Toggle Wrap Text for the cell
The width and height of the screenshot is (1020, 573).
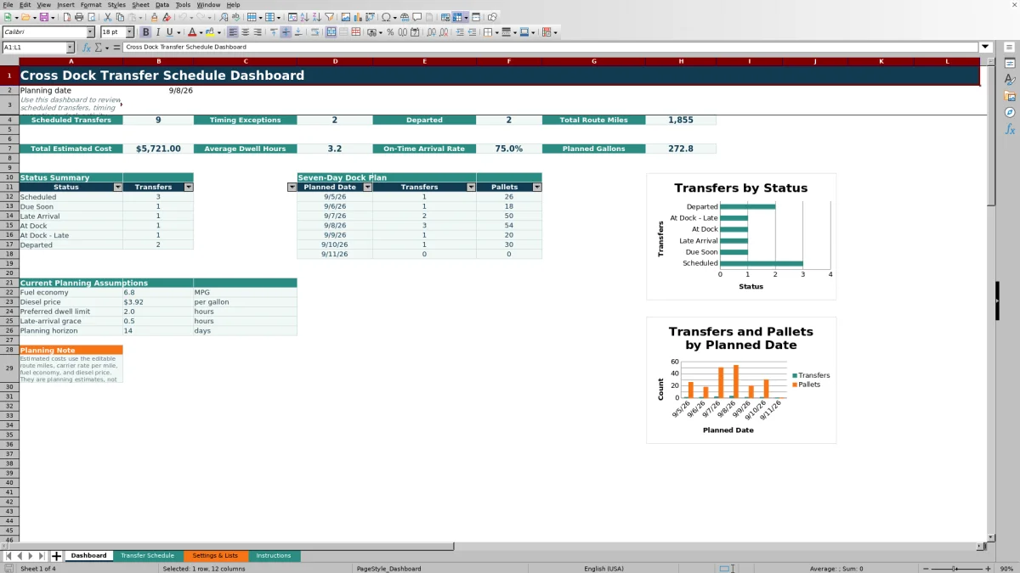[x=314, y=32]
